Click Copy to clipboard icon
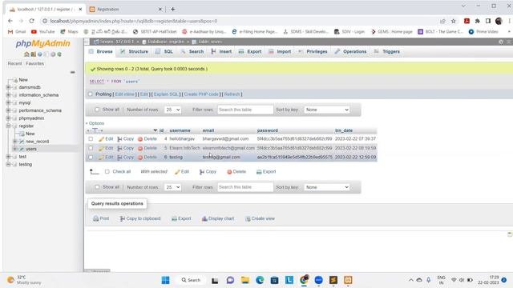This screenshot has height=288, width=513. coord(123,218)
